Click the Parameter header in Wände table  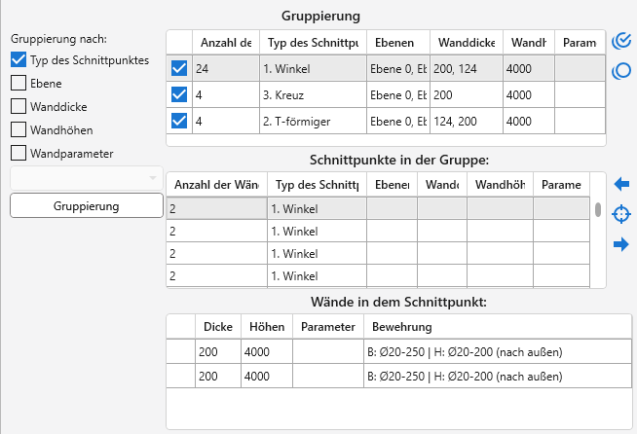click(x=328, y=327)
